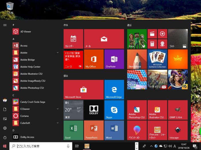201x150 pixels.
Task: Expand the CubeSoft folder
Action: coord(58,123)
